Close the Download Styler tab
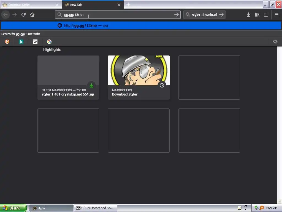This screenshot has width=282, height=212. [57, 5]
